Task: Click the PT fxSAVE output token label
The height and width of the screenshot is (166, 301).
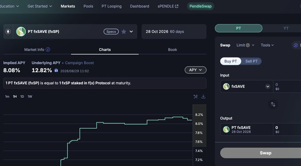Action: tap(241, 128)
